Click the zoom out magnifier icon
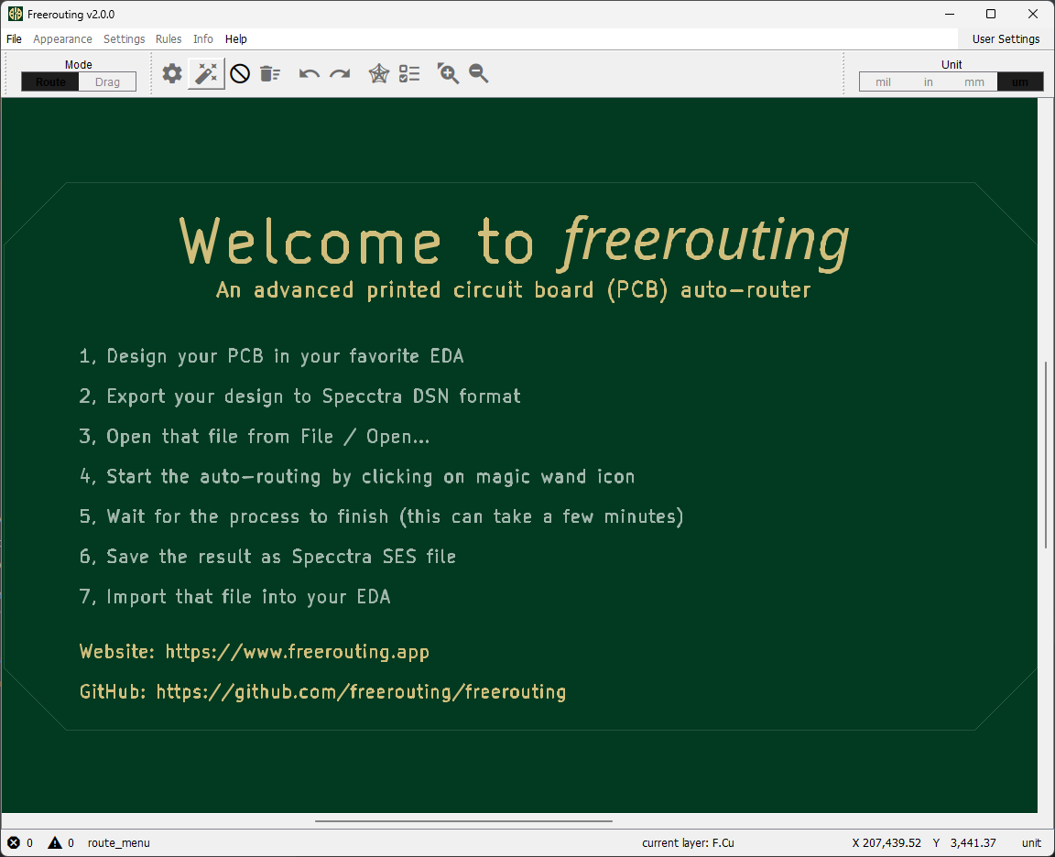This screenshot has height=857, width=1055. click(x=478, y=73)
